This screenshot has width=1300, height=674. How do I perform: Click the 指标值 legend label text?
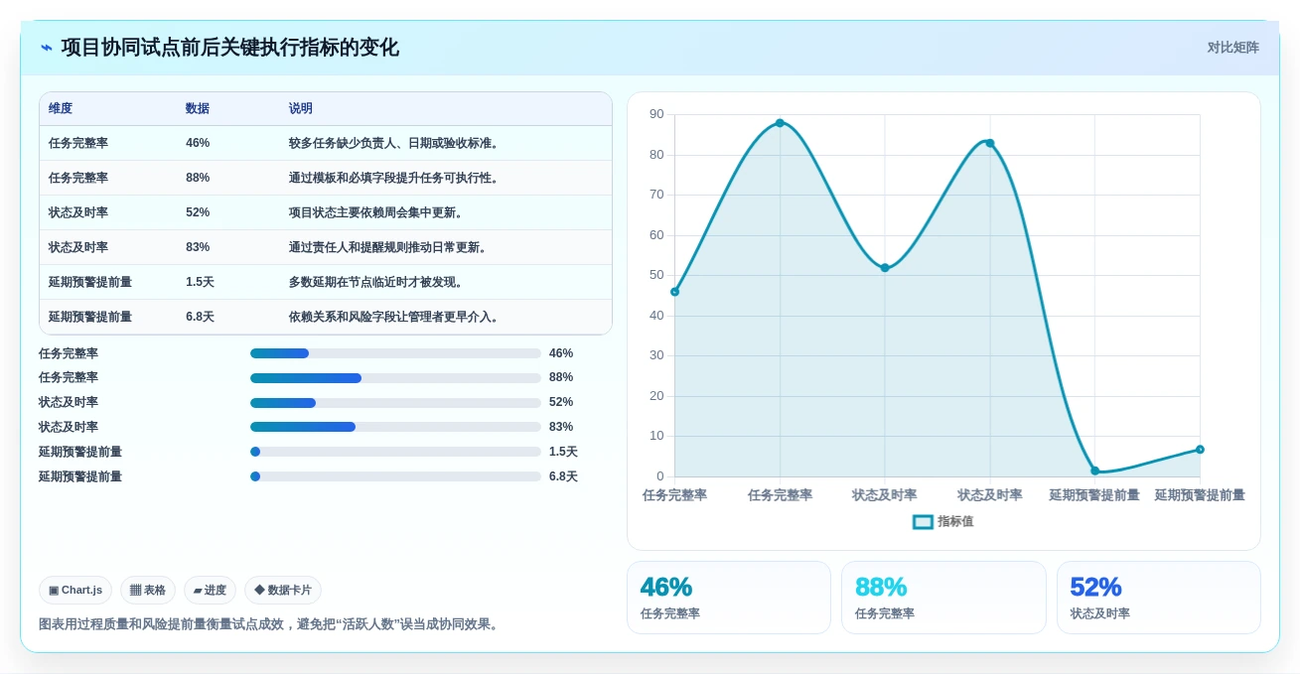pos(955,521)
